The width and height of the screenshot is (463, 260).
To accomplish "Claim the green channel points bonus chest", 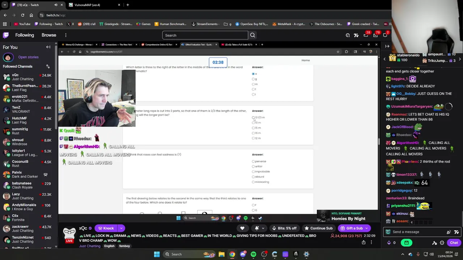I will pos(407,243).
